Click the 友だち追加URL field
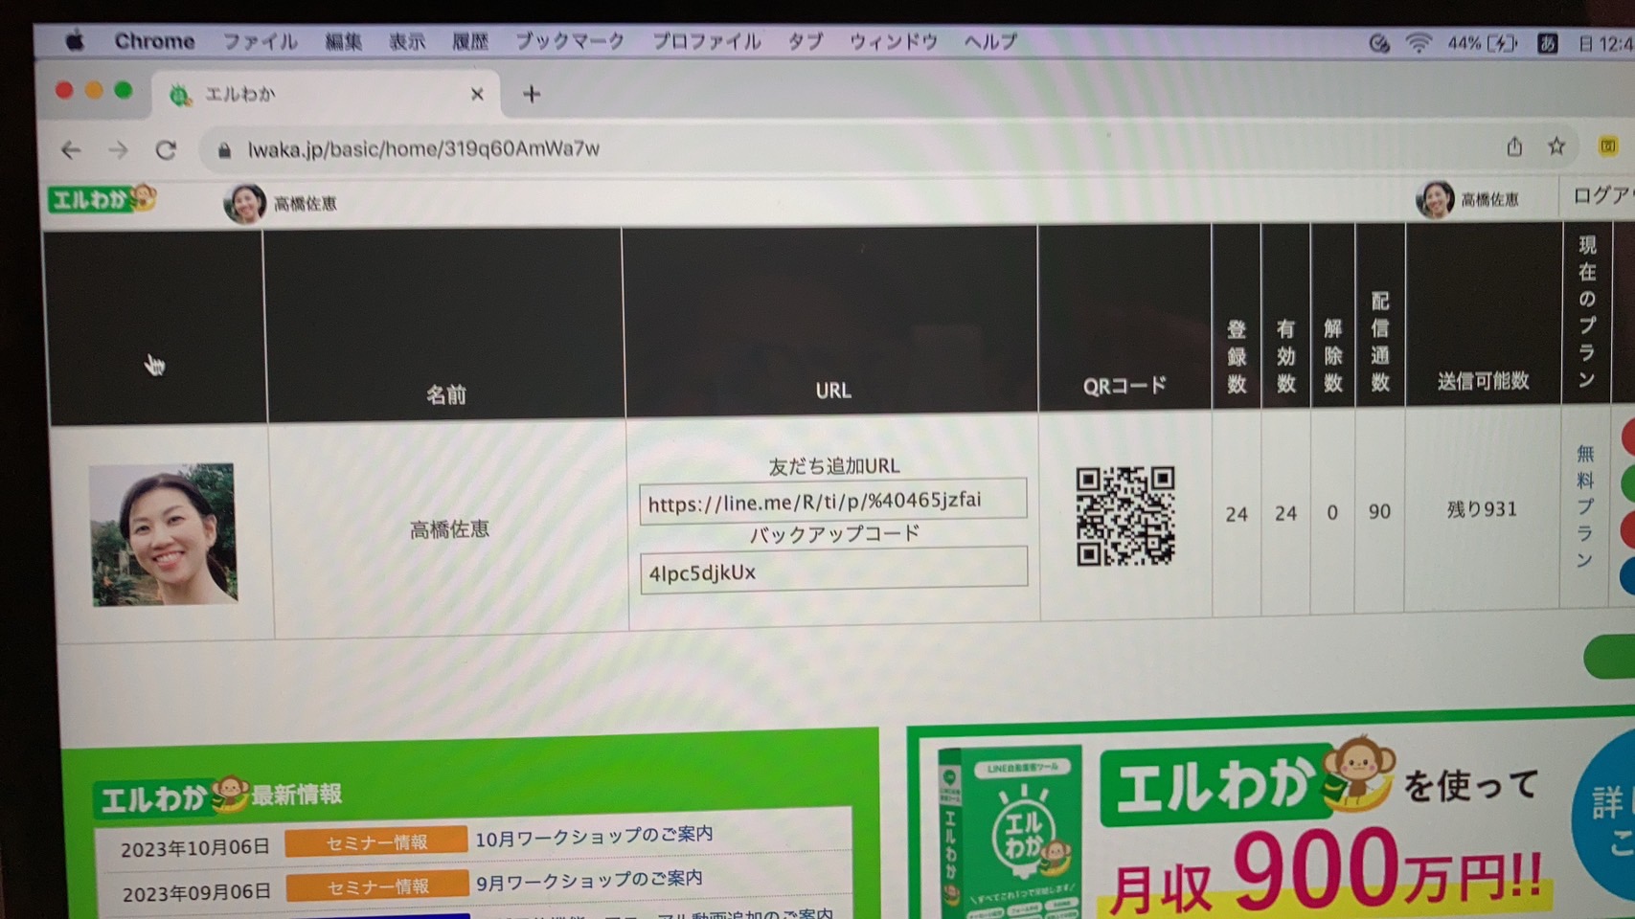1635x919 pixels. click(833, 501)
